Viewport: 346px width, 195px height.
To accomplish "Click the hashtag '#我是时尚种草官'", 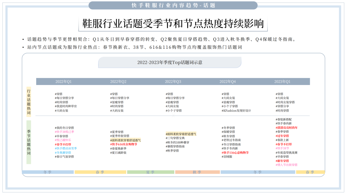I will tap(66, 106).
